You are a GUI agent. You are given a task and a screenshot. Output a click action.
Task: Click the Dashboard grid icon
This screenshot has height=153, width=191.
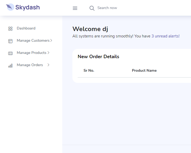(x=10, y=29)
